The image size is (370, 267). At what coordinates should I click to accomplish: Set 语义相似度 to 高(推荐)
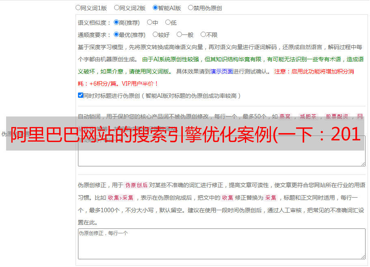click(116, 22)
